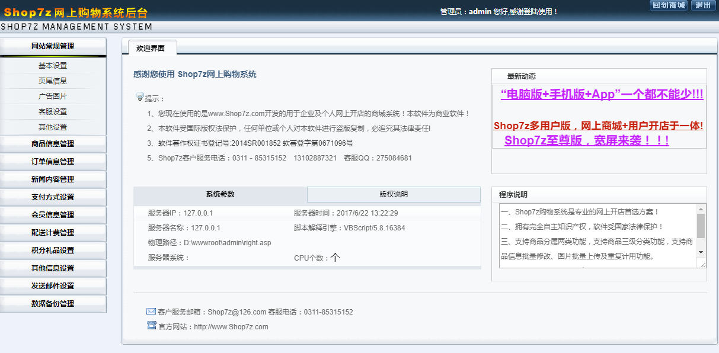This screenshot has height=353, width=719.
Task: Click the lightbulb tip icon
Action: pyautogui.click(x=140, y=97)
